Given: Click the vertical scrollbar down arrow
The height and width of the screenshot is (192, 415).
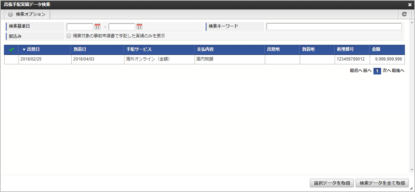Looking at the screenshot, I should click(x=412, y=170).
